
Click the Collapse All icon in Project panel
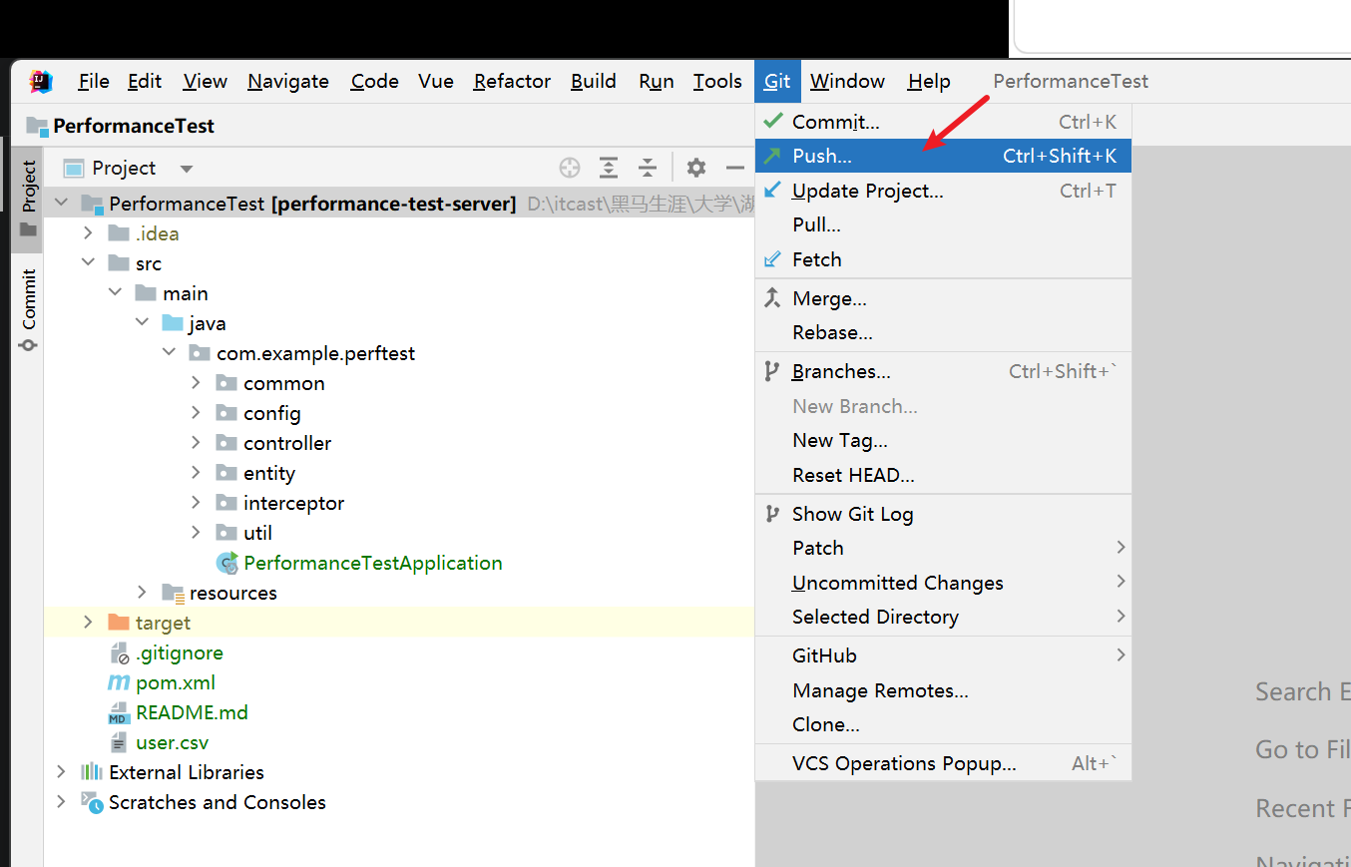click(x=648, y=168)
